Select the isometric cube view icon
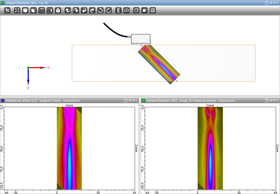This screenshot has height=194, width=280. (x=58, y=11)
